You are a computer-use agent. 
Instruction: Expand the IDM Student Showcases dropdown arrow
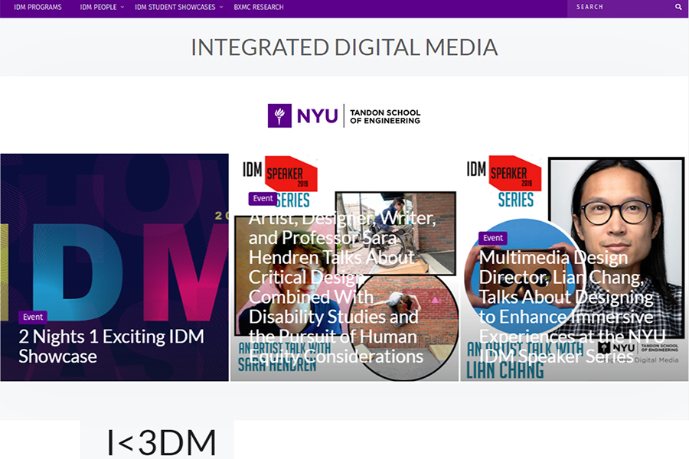click(x=221, y=7)
